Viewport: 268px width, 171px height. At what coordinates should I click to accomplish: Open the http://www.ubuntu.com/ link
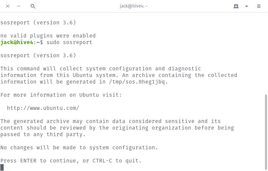click(43, 108)
